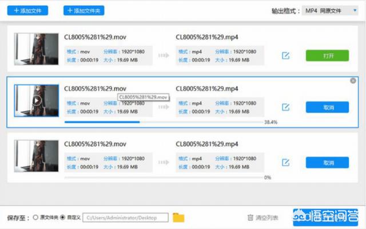The width and height of the screenshot is (366, 229).
Task: Click second row output name CL8005%281%29.mp4
Action: pyautogui.click(x=207, y=89)
